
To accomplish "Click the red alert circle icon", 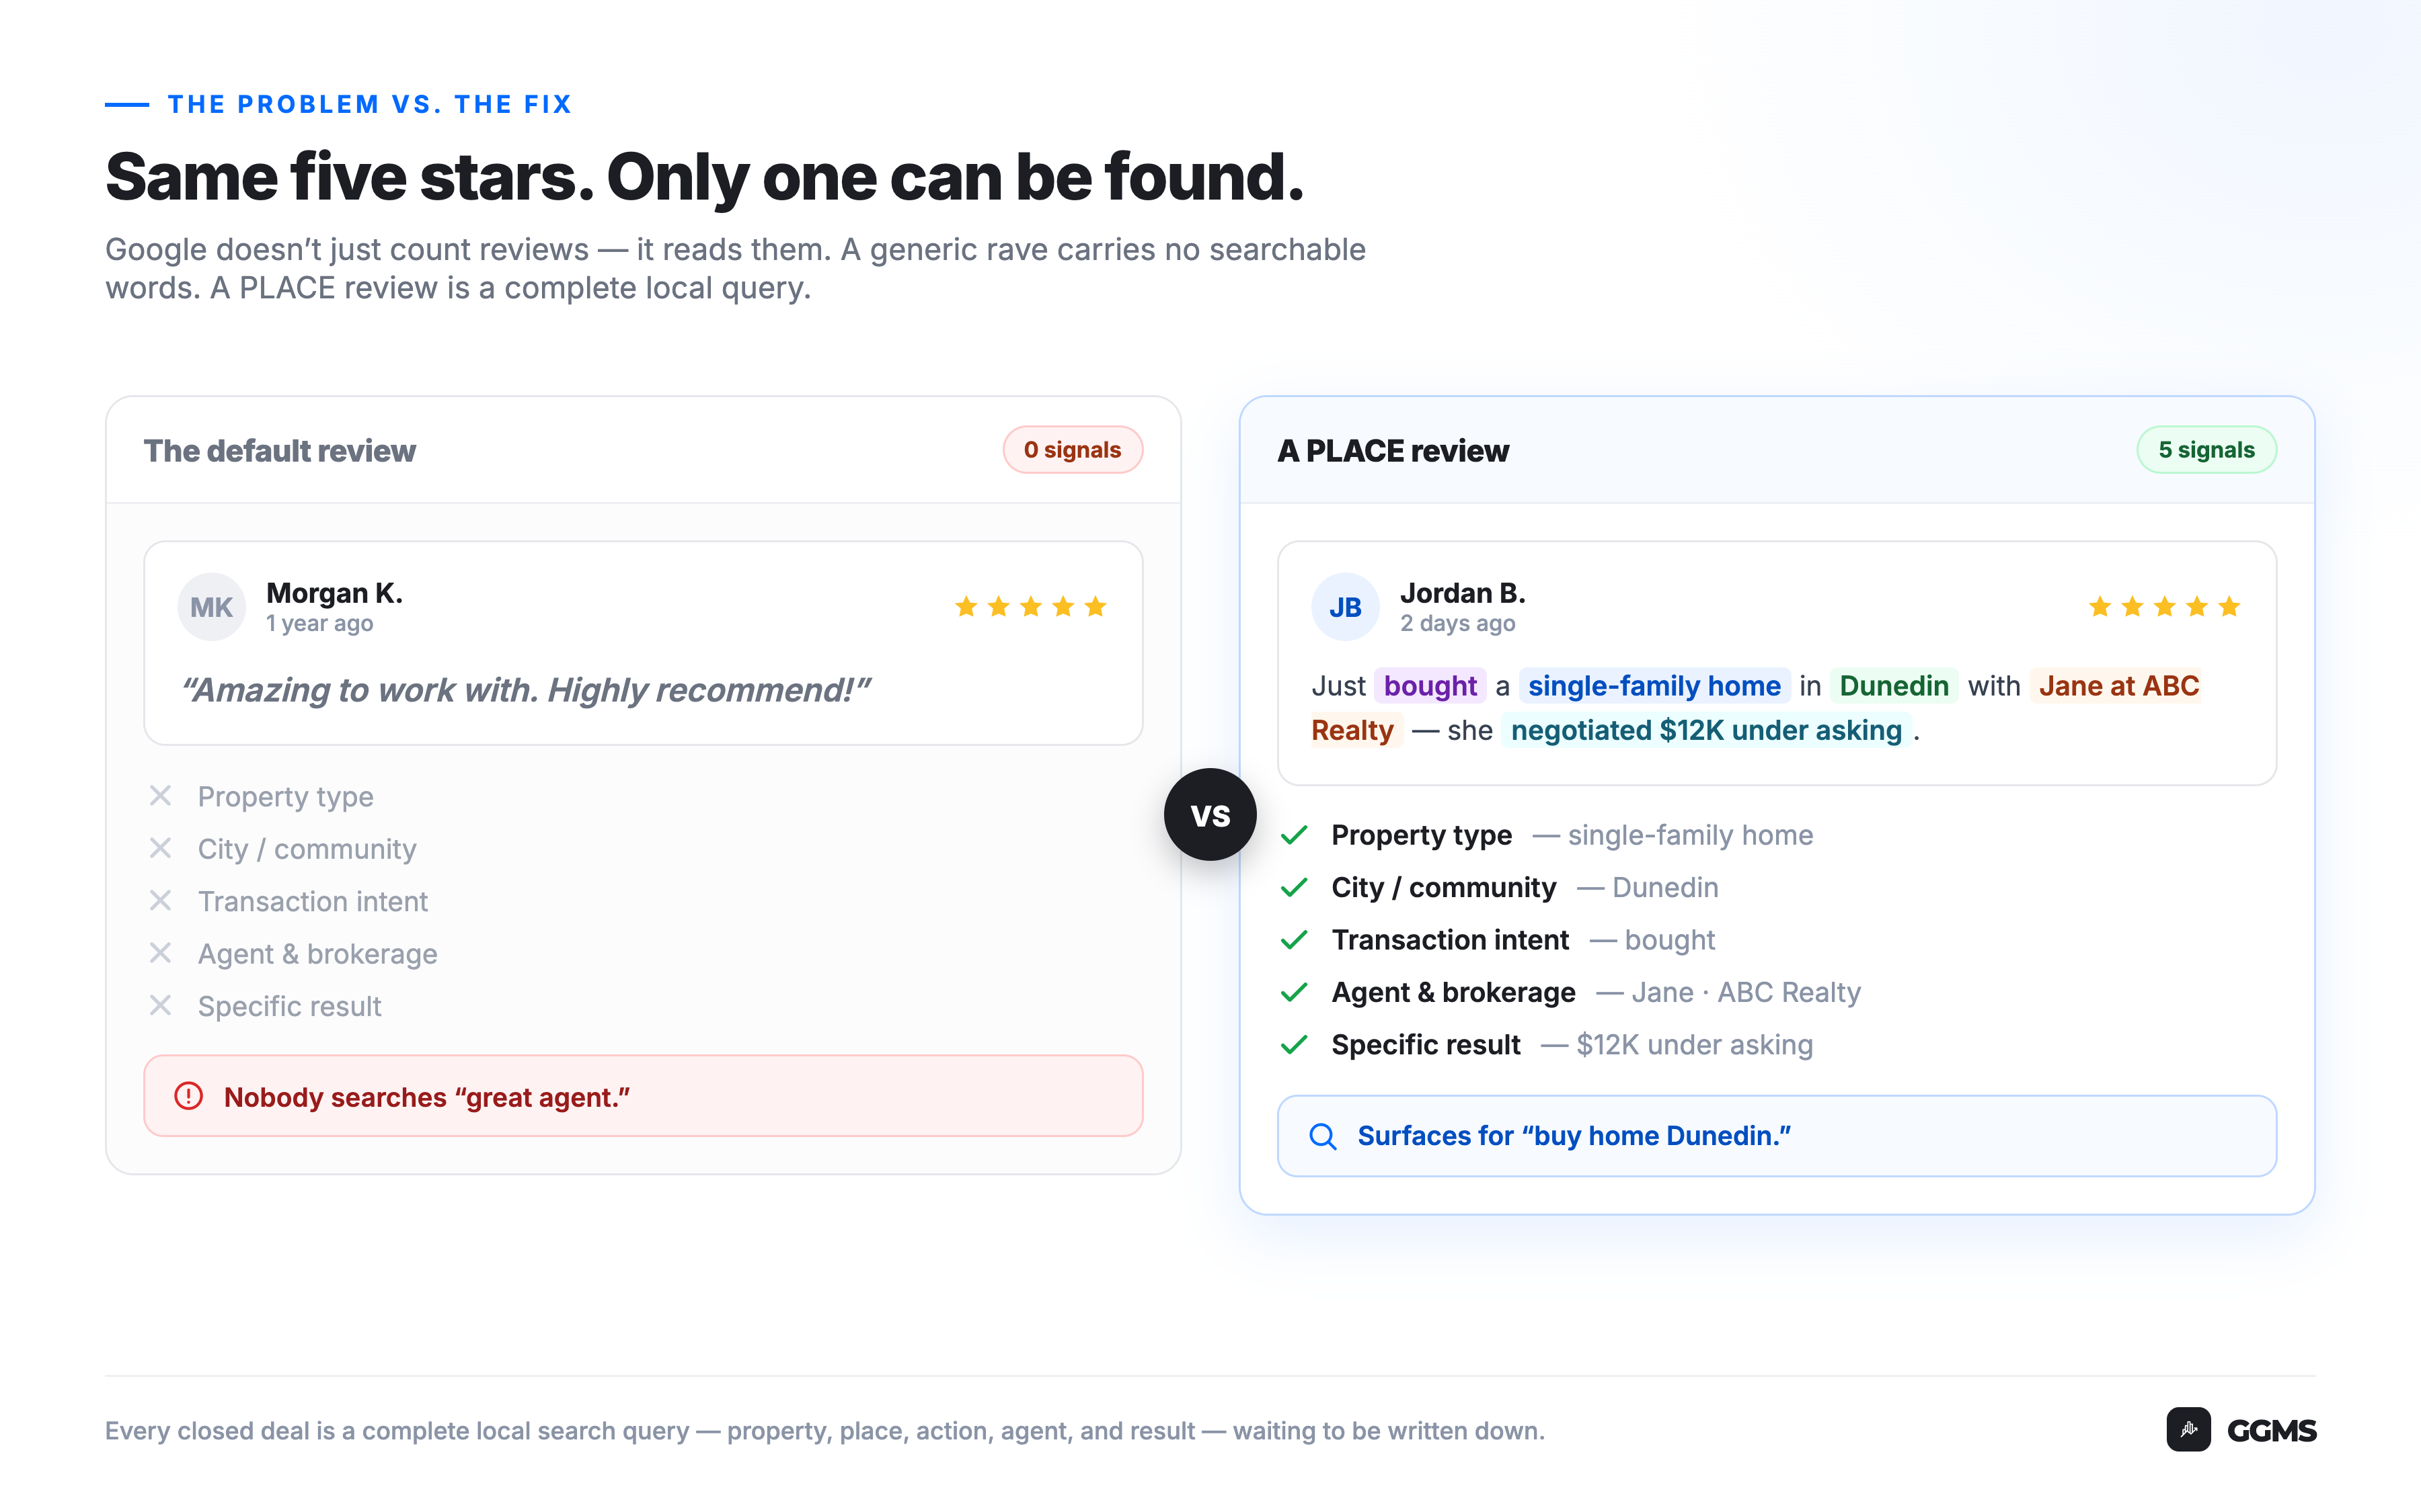I will click(x=188, y=1096).
